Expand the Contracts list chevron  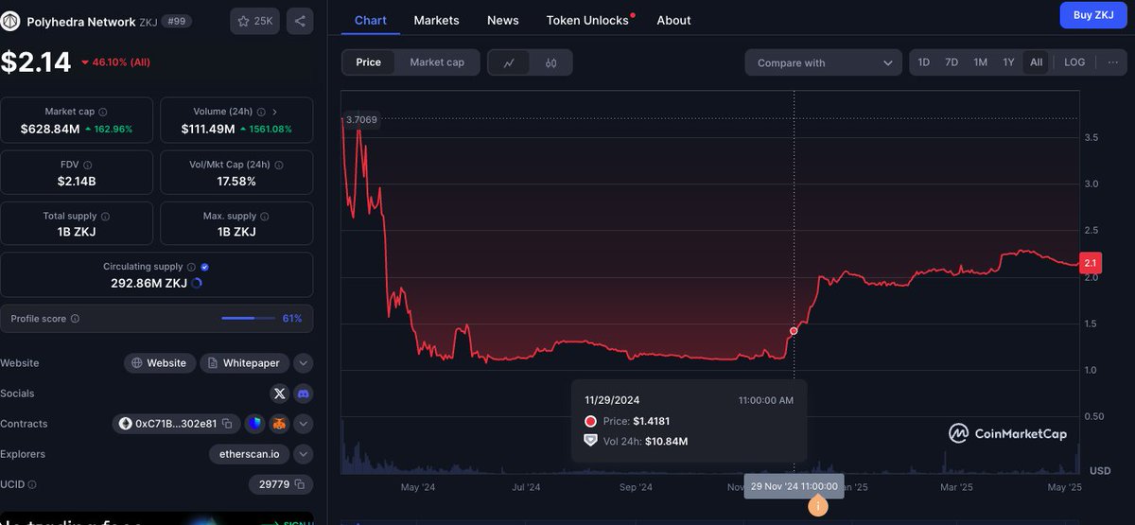pyautogui.click(x=303, y=424)
